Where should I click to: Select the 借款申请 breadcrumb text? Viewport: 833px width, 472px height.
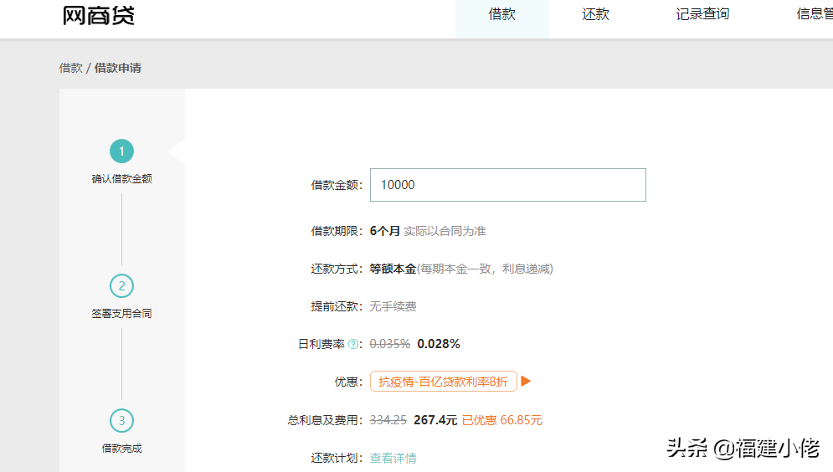coord(118,68)
